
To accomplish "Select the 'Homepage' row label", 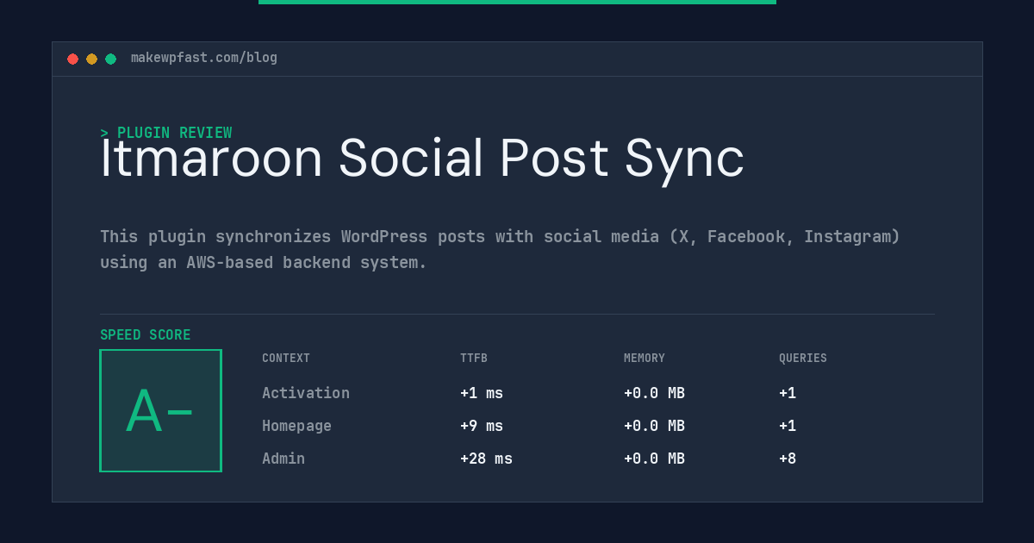I will tap(296, 426).
